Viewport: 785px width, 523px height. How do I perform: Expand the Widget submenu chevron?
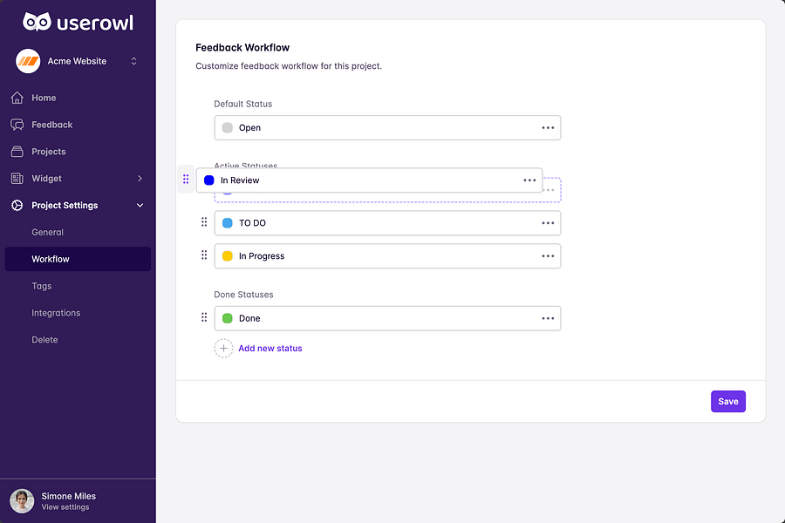pyautogui.click(x=140, y=179)
